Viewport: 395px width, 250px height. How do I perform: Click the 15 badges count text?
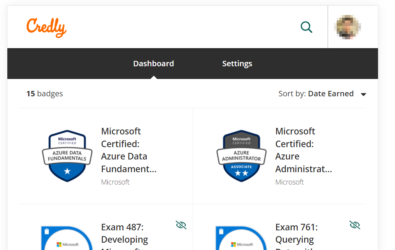(x=44, y=94)
